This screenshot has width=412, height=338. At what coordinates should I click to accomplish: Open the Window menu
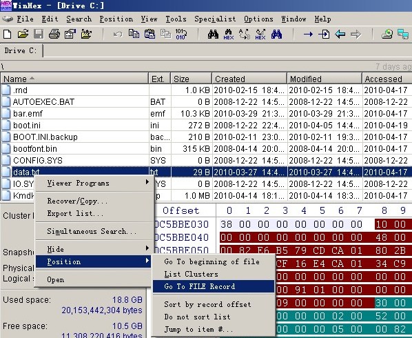(x=293, y=19)
